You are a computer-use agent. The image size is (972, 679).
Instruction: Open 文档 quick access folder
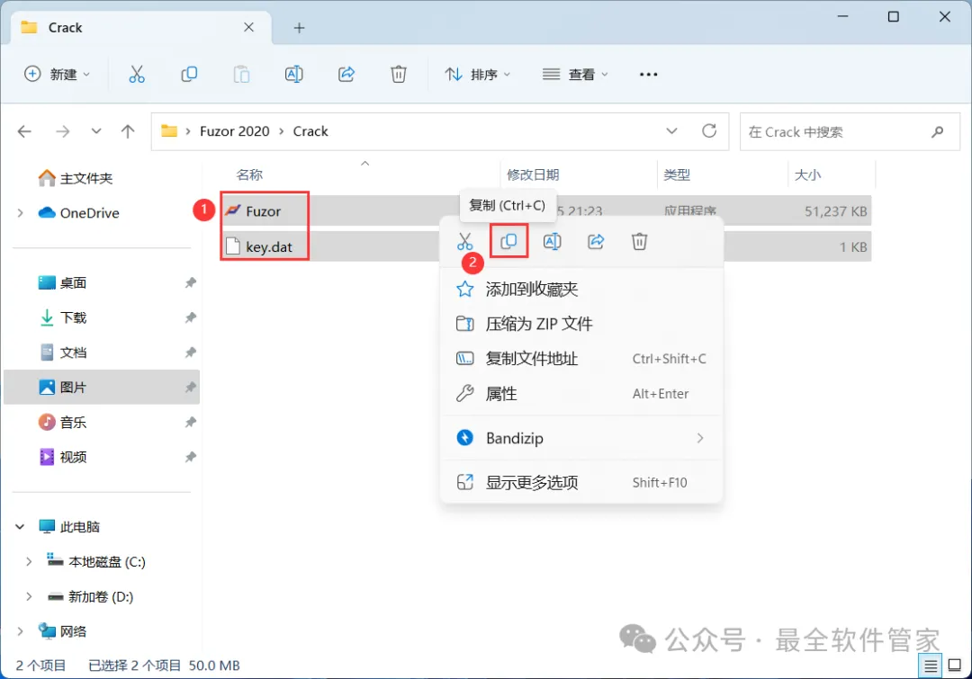(x=73, y=353)
